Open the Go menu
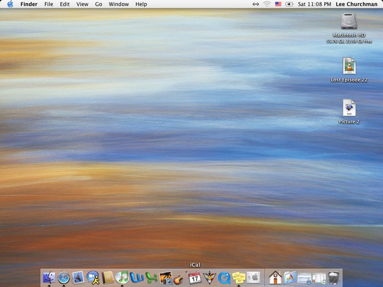 click(99, 4)
